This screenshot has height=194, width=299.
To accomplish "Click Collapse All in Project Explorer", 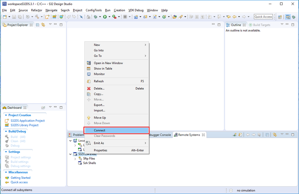I will [x=38, y=25].
